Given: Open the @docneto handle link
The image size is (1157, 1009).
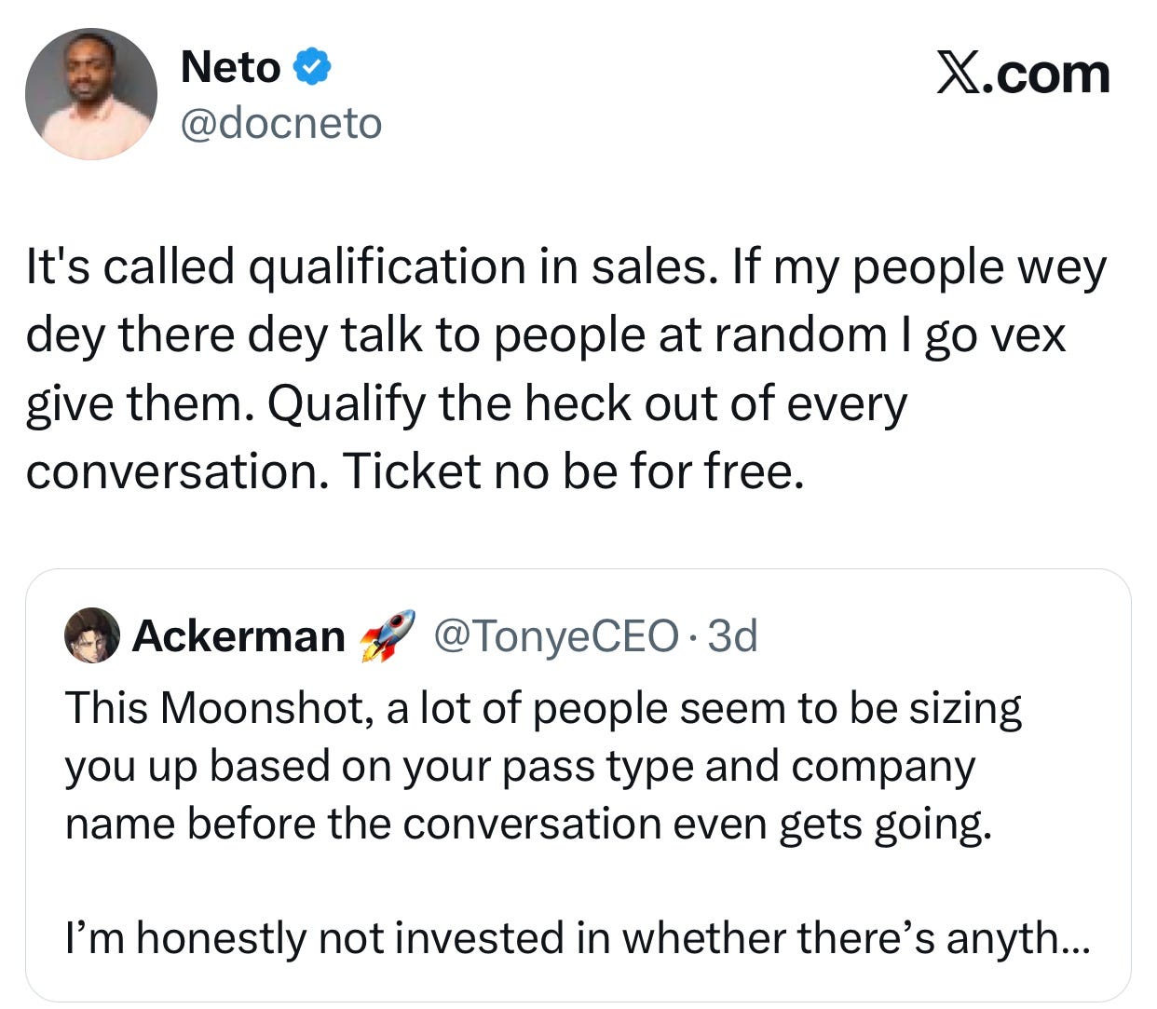Looking at the screenshot, I should coord(280,123).
